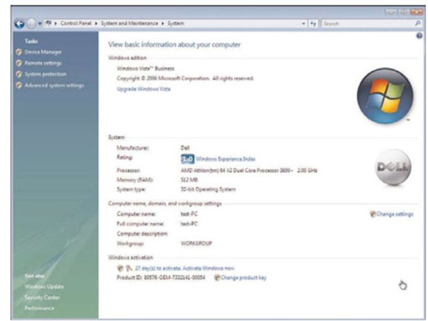Screen dimensions: 428x321
Task: Open System protection task link
Action: coord(45,74)
